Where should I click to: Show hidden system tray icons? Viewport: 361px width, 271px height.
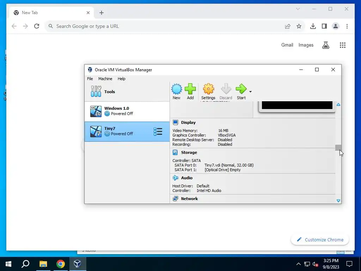(x=298, y=264)
